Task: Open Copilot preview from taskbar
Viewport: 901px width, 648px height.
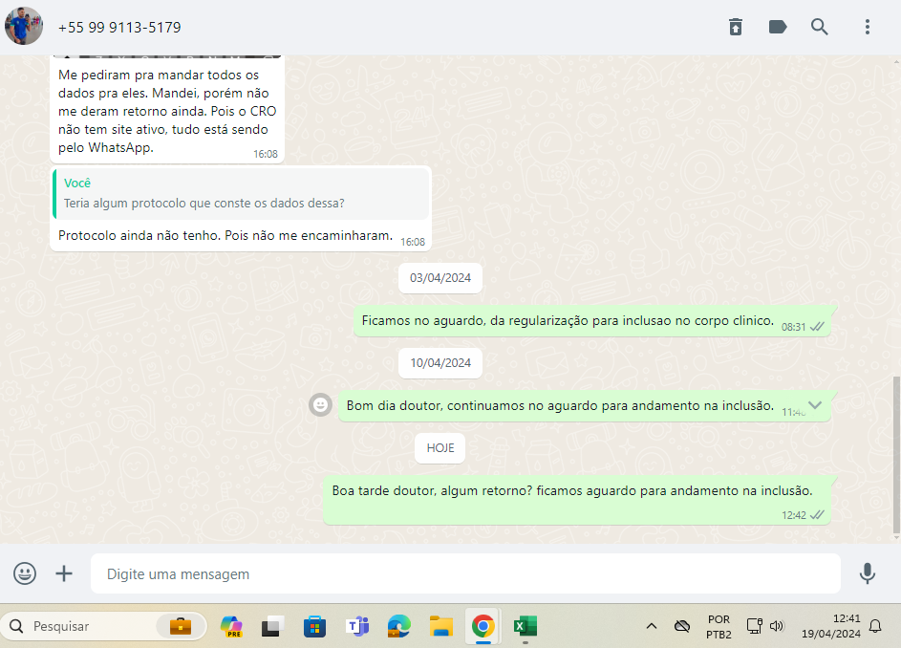Action: tap(231, 626)
